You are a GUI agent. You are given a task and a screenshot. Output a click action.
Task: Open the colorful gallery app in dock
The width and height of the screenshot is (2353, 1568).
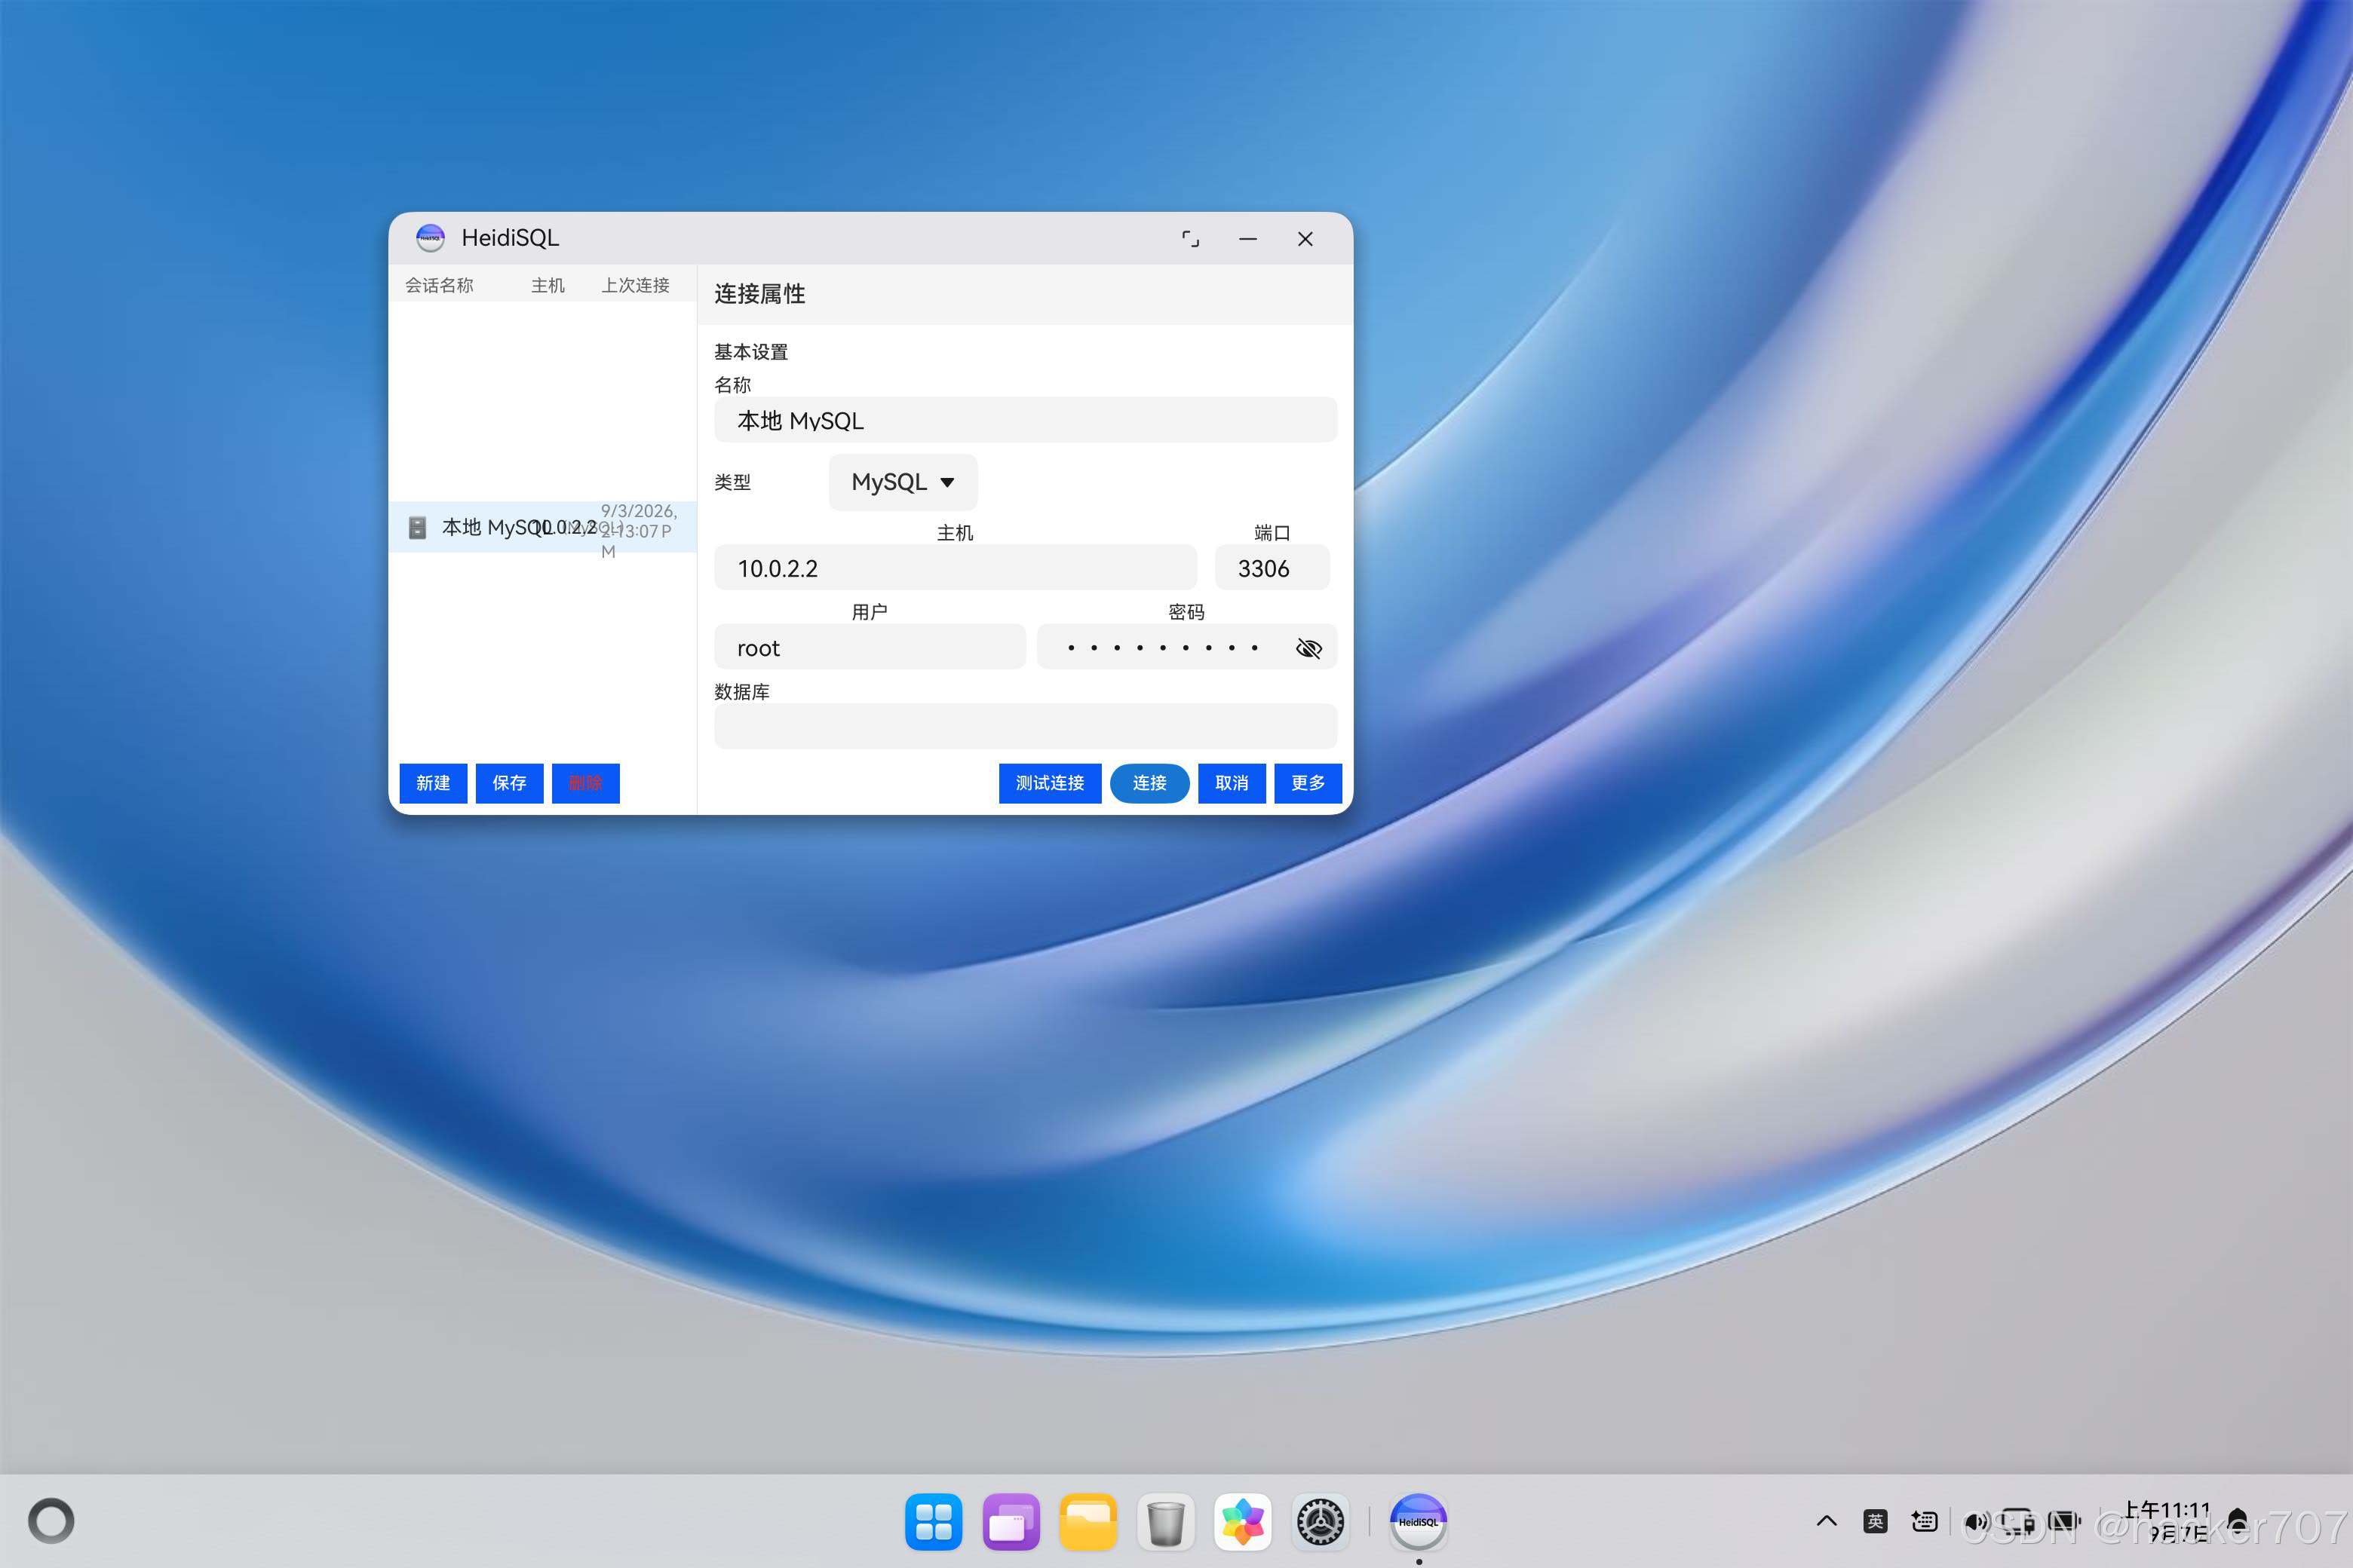[x=1243, y=1522]
